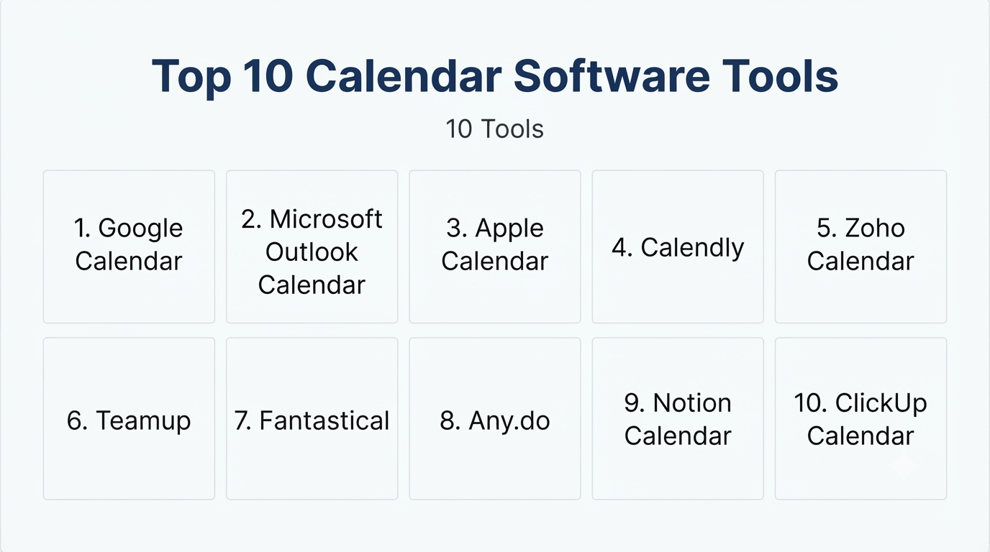Click the '10. ClickUp' text line
The width and height of the screenshot is (990, 552).
(860, 402)
